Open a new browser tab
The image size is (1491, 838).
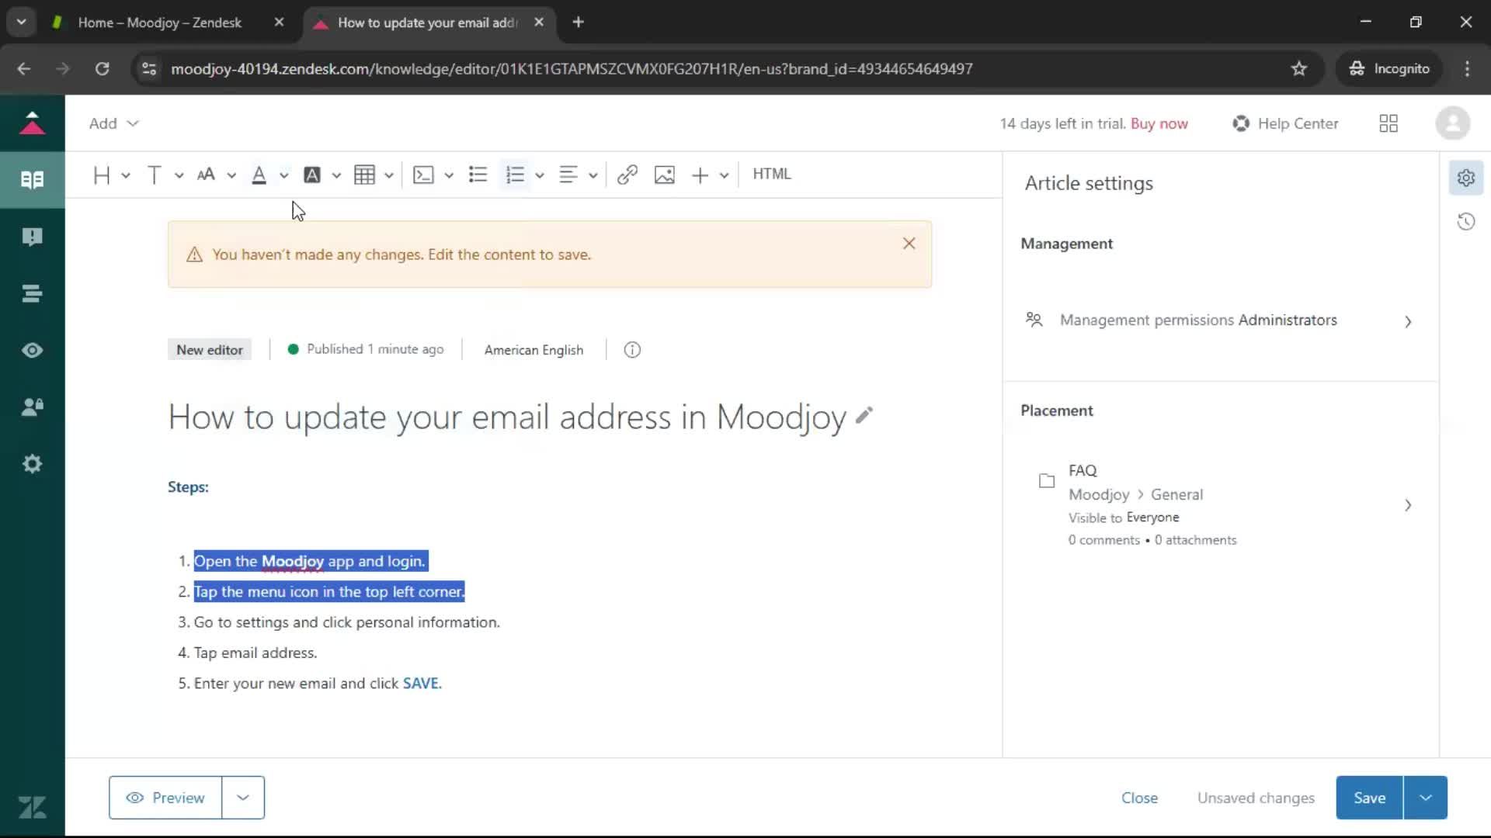[x=578, y=23]
